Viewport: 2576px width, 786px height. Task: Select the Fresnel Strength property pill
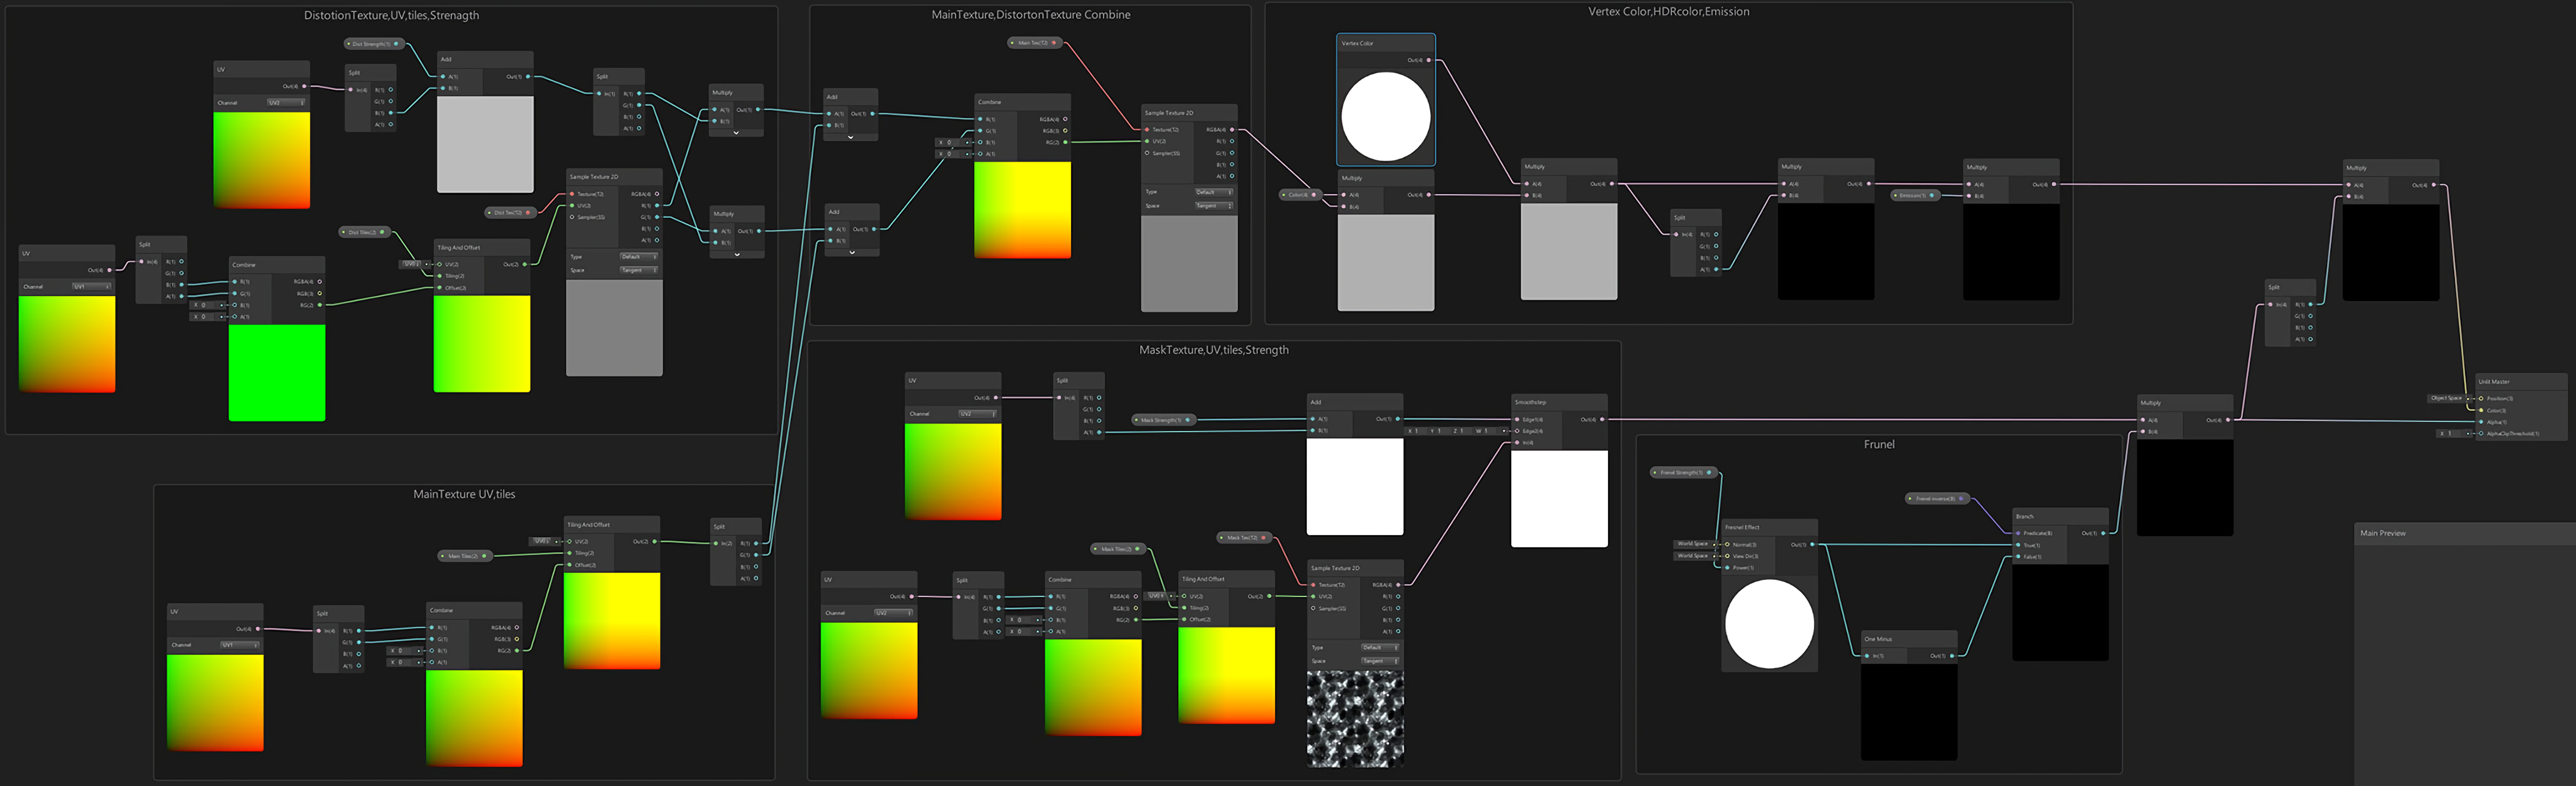1683,472
